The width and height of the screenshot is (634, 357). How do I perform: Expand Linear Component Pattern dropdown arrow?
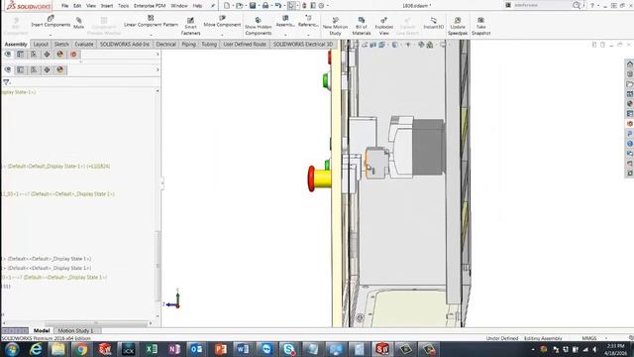(x=151, y=35)
